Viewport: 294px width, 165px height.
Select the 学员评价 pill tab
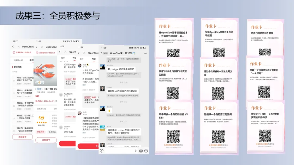(x=41, y=132)
